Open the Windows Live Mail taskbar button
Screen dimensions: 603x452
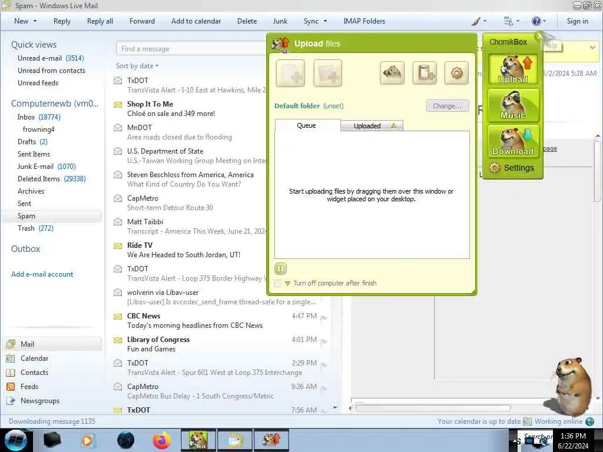[x=234, y=440]
